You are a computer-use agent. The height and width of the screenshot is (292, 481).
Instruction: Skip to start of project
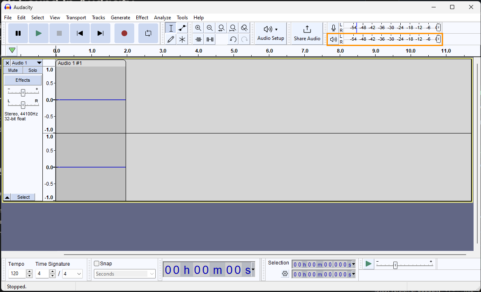tap(80, 33)
